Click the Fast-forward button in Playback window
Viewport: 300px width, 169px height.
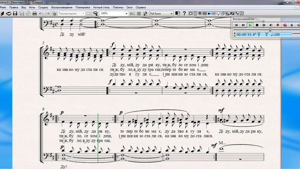pos(264,25)
